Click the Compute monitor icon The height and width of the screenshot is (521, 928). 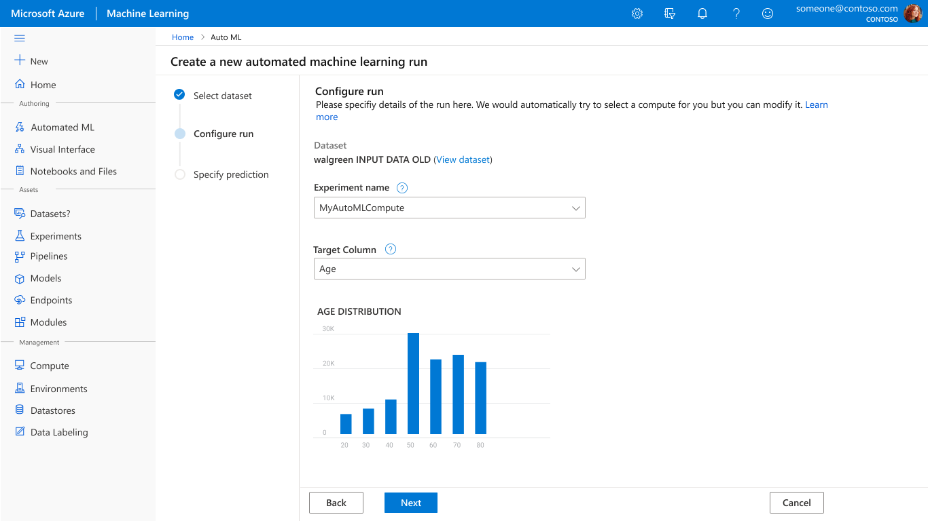[20, 365]
